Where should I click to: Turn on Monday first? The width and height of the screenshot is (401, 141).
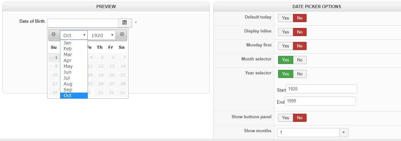[286, 46]
